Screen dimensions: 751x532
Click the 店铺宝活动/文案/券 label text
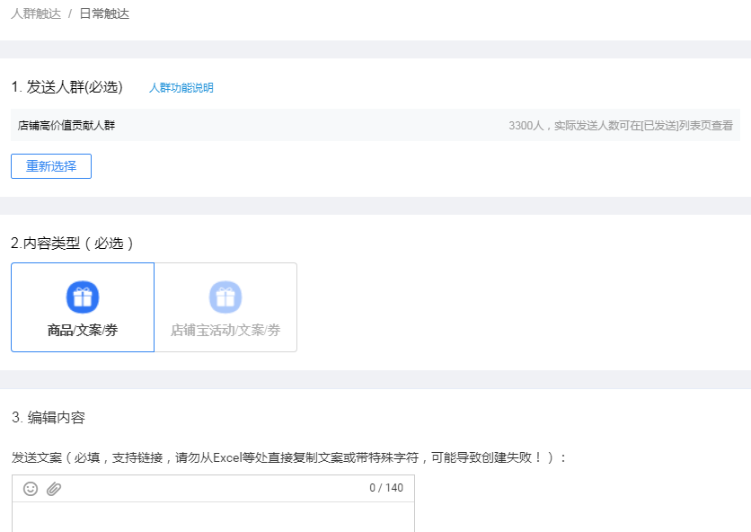225,331
